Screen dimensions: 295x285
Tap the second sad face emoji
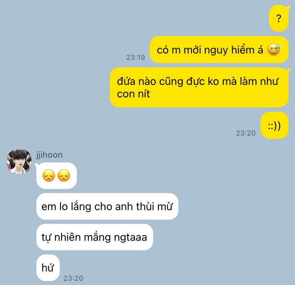[64, 175]
